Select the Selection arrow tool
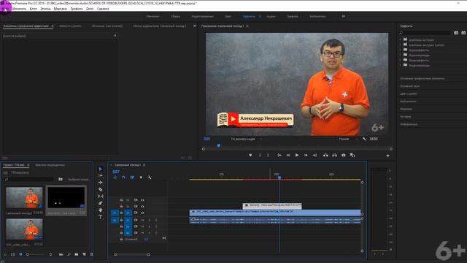 [x=101, y=169]
